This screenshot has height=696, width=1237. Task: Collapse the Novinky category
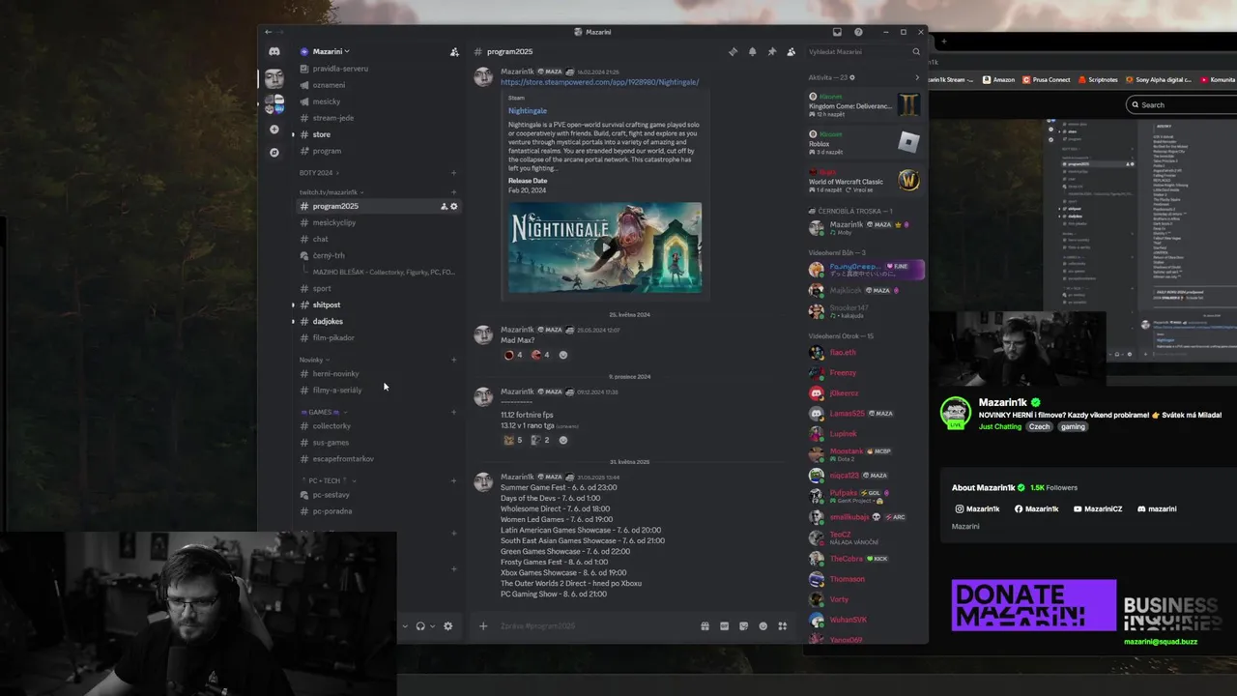(x=314, y=360)
